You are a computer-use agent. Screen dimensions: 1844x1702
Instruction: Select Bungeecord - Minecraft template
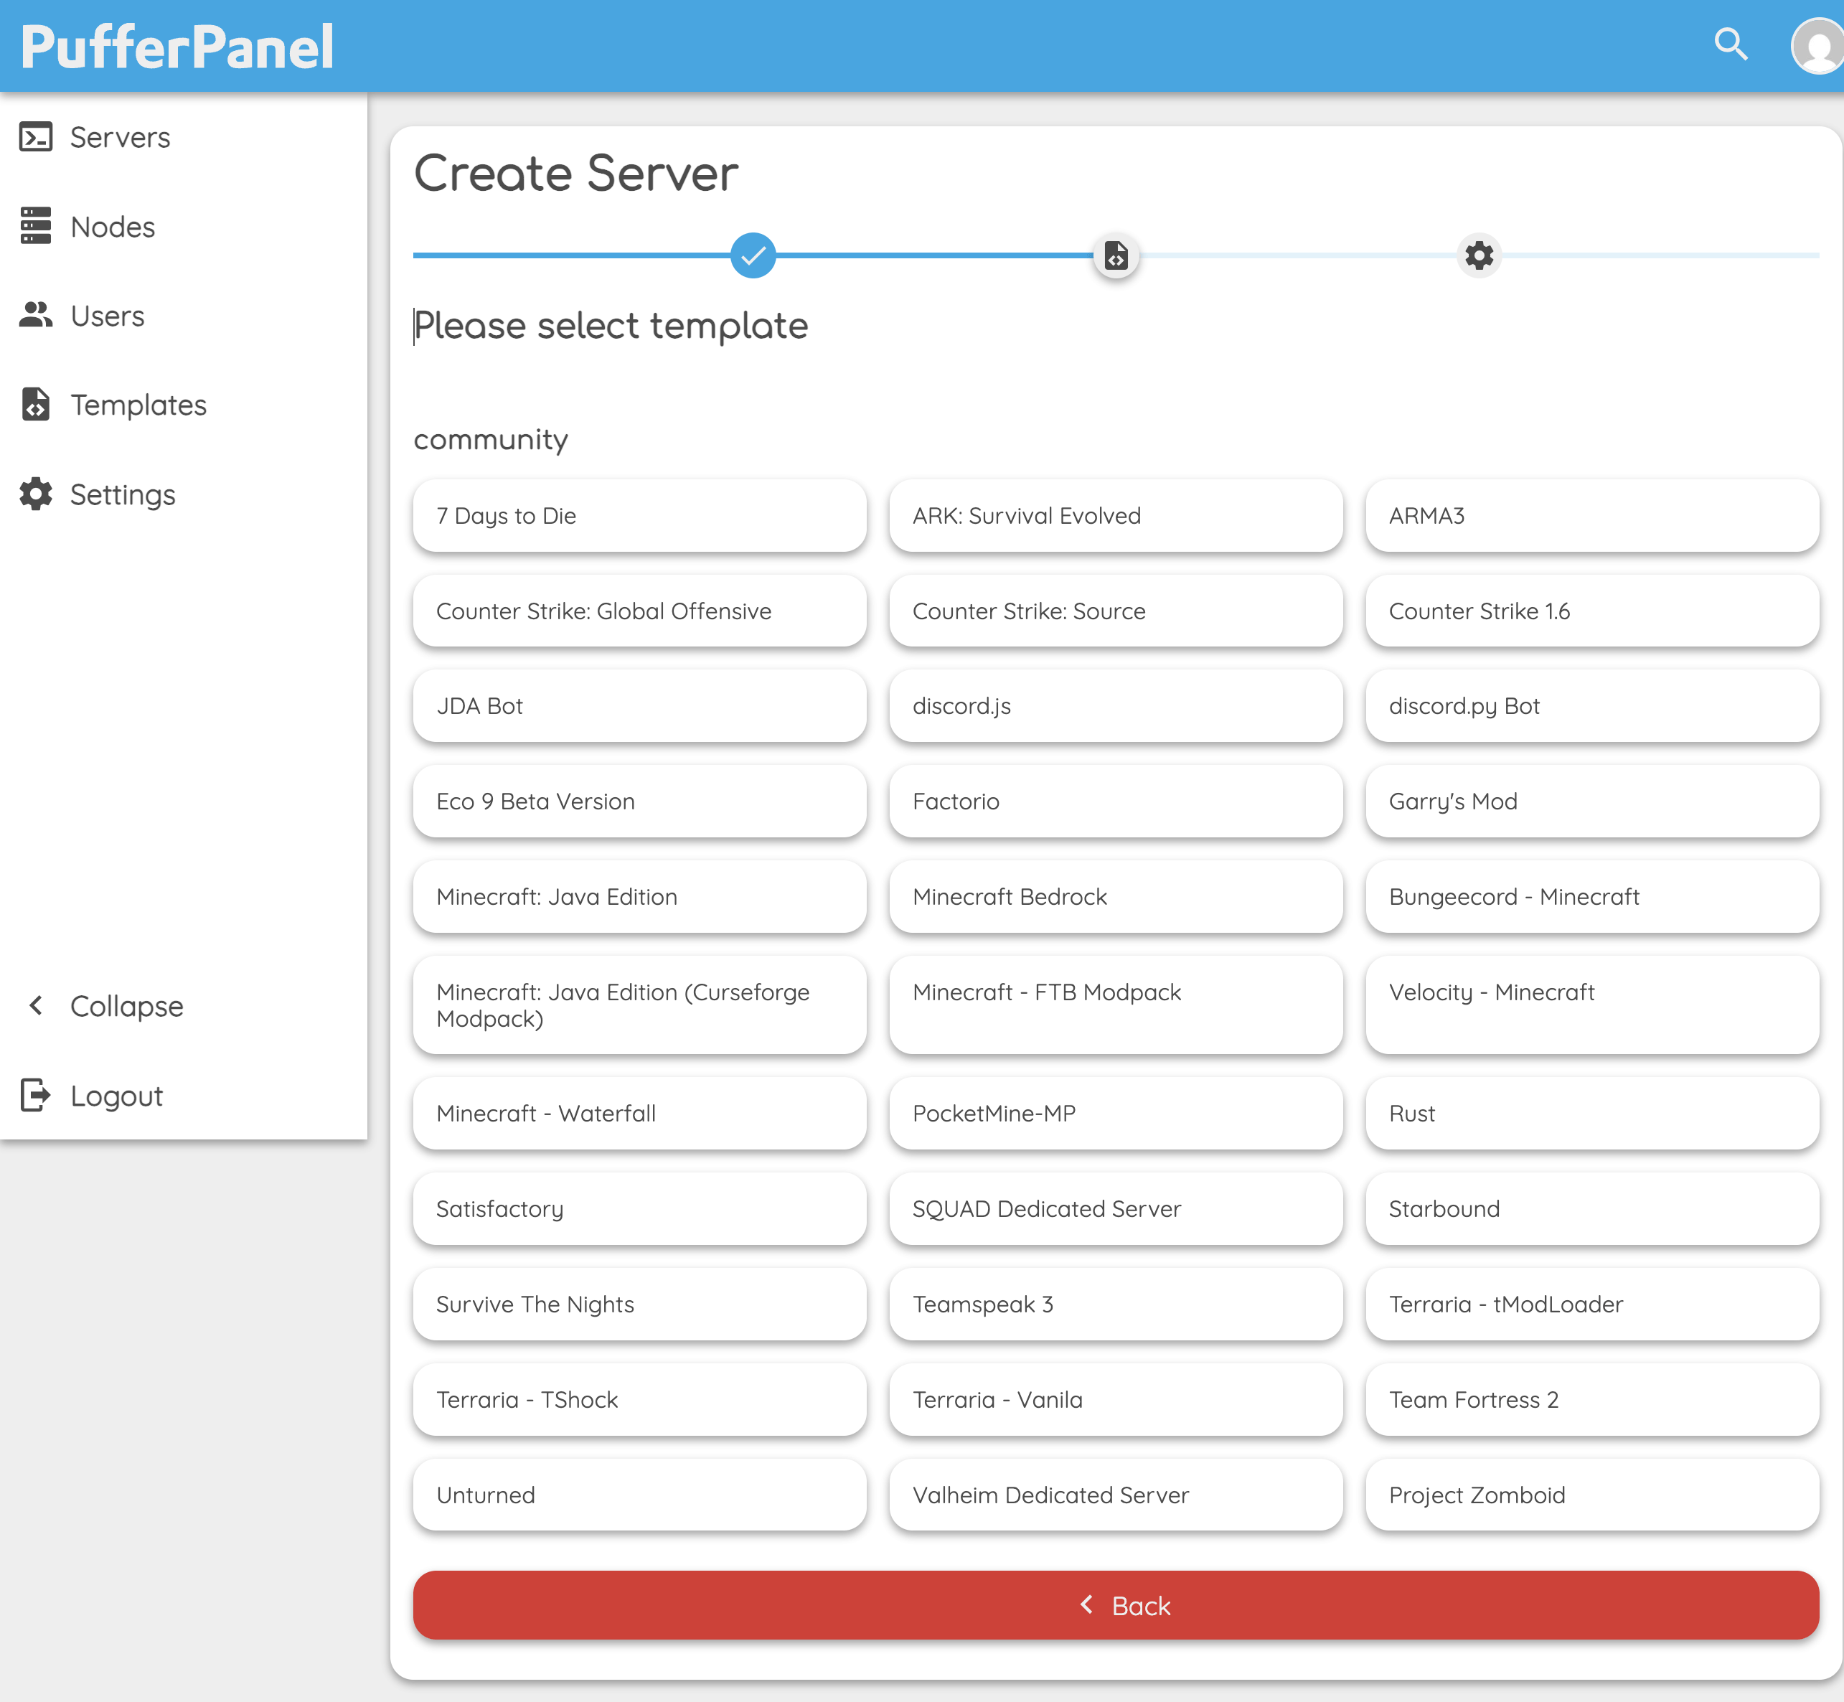coord(1591,896)
